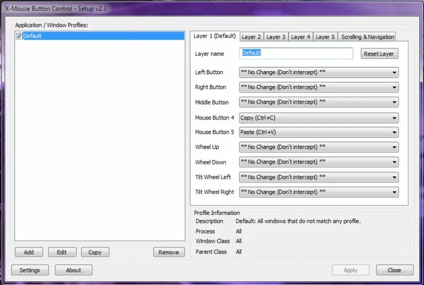Click the Copy profile button
The width and height of the screenshot is (424, 285).
point(95,252)
